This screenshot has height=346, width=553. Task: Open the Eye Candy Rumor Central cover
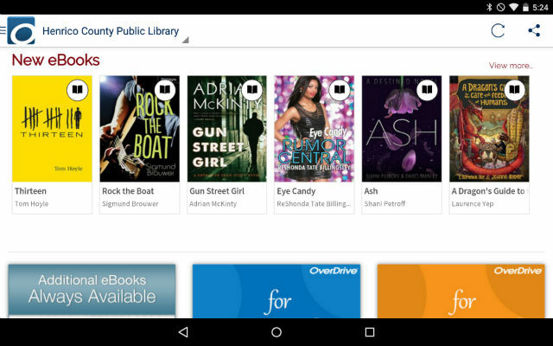click(x=315, y=129)
